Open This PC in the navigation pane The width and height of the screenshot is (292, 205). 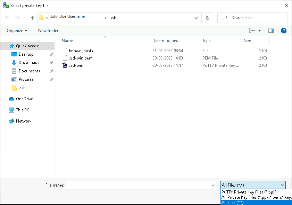point(22,110)
